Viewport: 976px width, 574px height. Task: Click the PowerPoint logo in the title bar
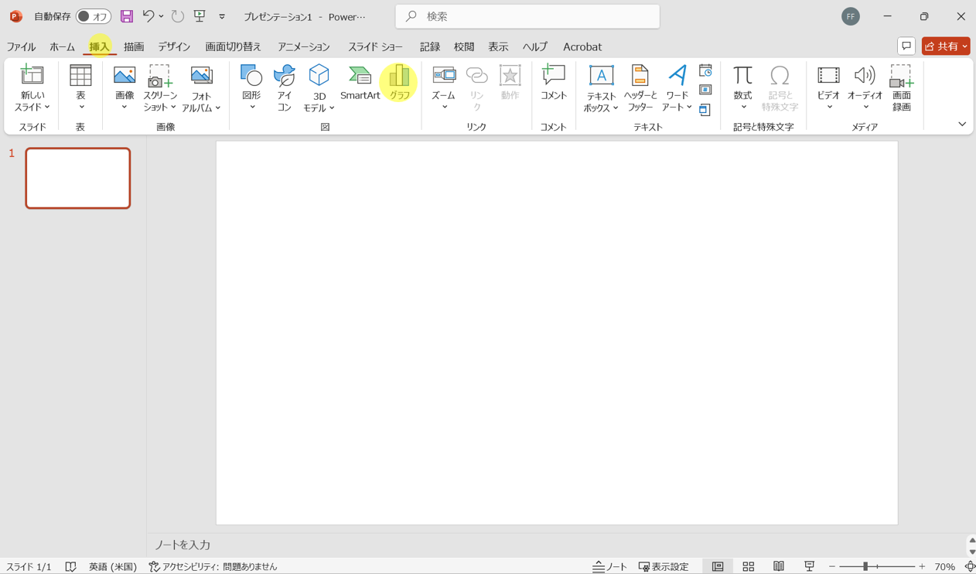pos(15,16)
